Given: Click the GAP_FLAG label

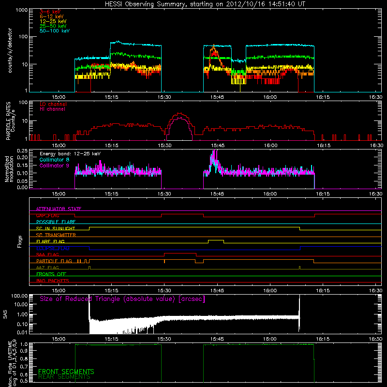Looking at the screenshot, I should (47, 215).
